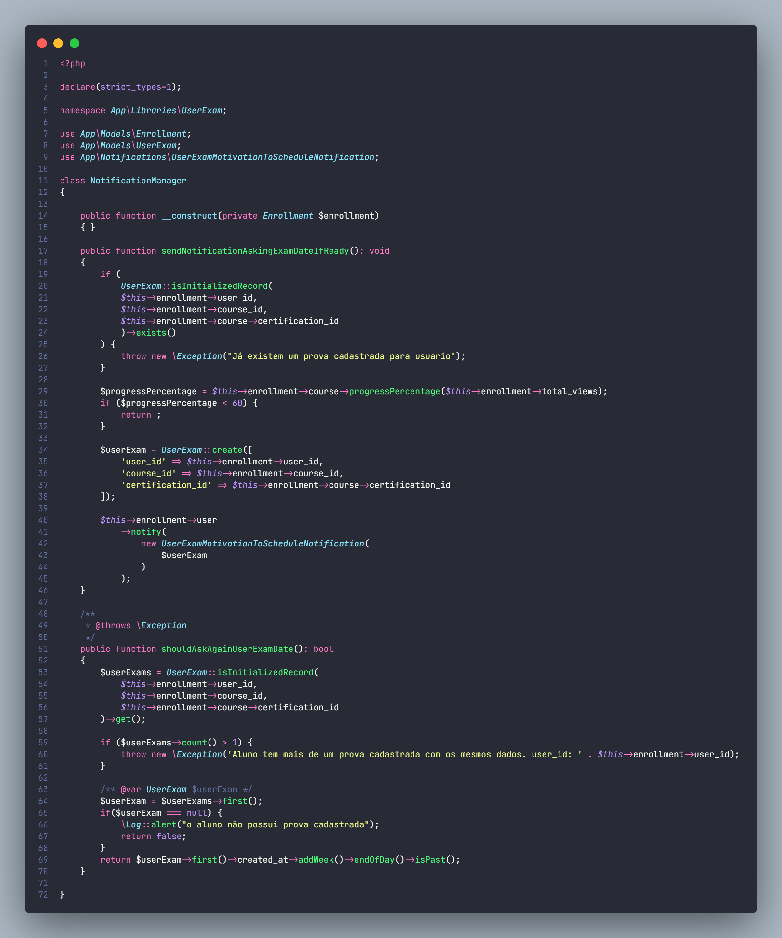Viewport: 782px width, 938px height.
Task: Click the notify method call
Action: tap(146, 532)
